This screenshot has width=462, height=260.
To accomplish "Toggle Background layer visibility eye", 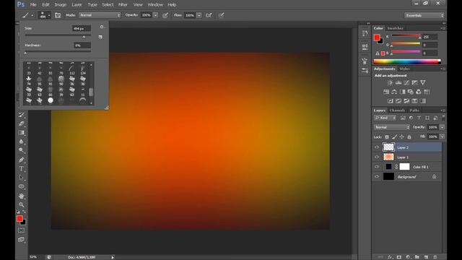I will pos(377,176).
